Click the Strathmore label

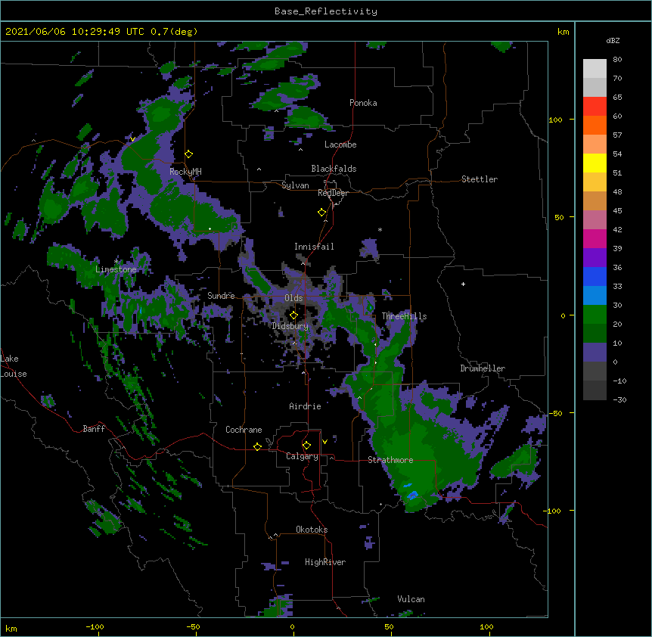pyautogui.click(x=390, y=460)
